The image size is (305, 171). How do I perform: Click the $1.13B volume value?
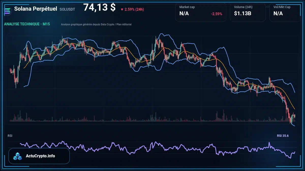click(243, 13)
